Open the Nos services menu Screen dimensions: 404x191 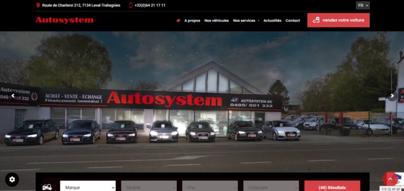click(x=246, y=20)
